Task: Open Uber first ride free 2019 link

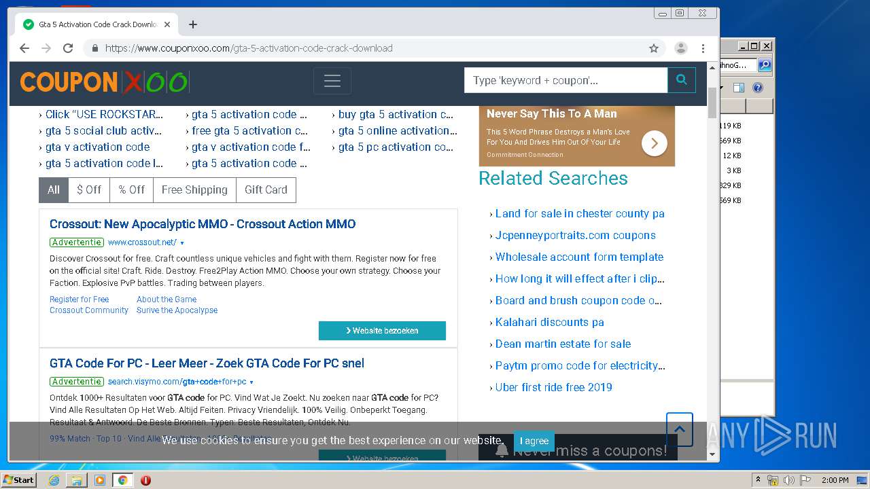Action: [x=554, y=387]
